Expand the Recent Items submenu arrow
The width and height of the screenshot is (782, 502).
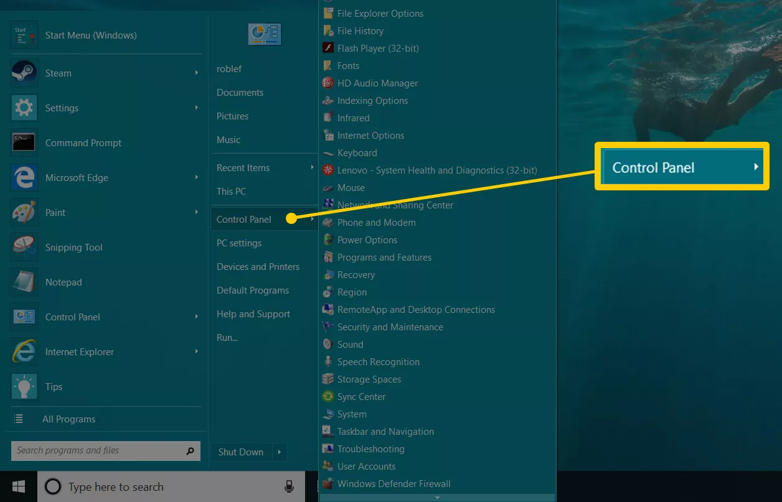click(312, 168)
